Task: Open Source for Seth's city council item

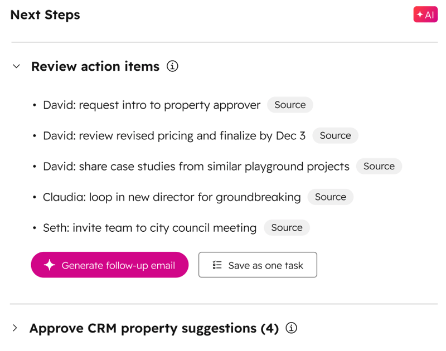Action: pos(287,227)
